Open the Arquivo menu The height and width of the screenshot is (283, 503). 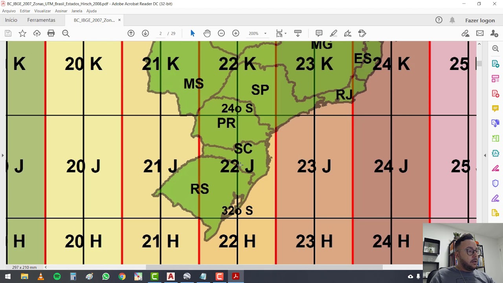(9, 11)
